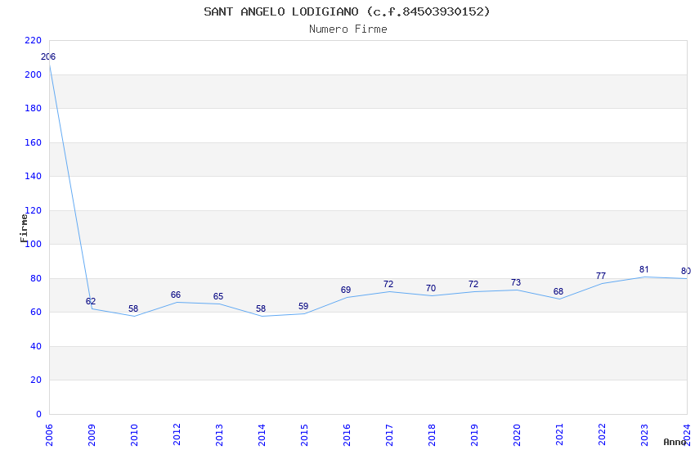Click the 72 data label for 2019

pyautogui.click(x=473, y=284)
